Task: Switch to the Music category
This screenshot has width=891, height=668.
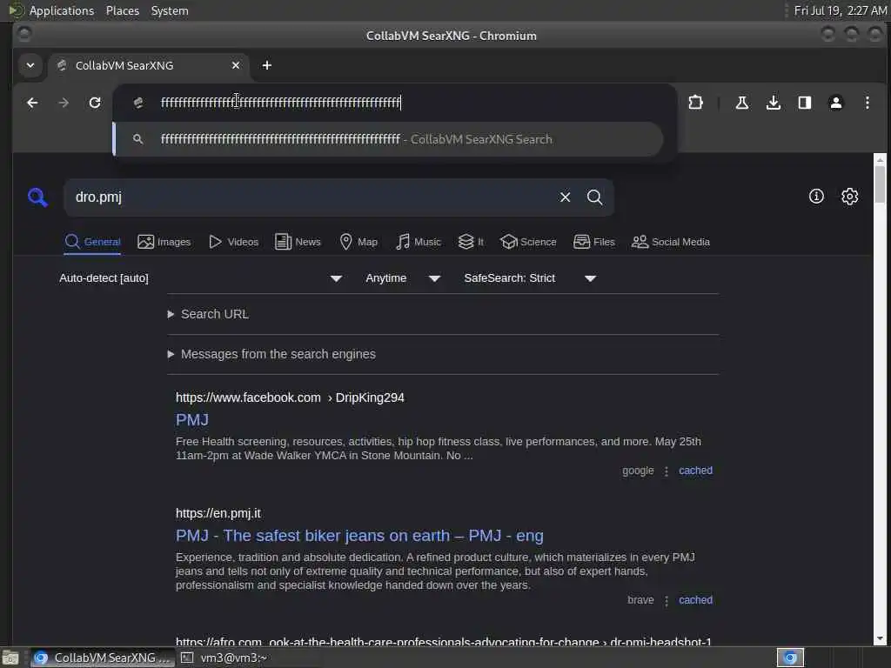Action: pos(419,242)
